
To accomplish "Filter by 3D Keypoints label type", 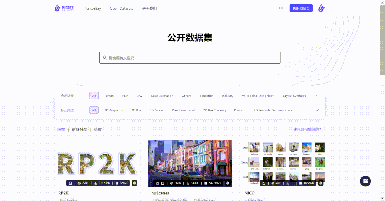I will [113, 110].
